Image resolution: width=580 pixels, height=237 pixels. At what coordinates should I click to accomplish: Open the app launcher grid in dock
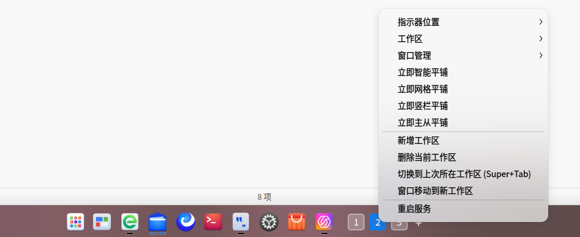(76, 222)
